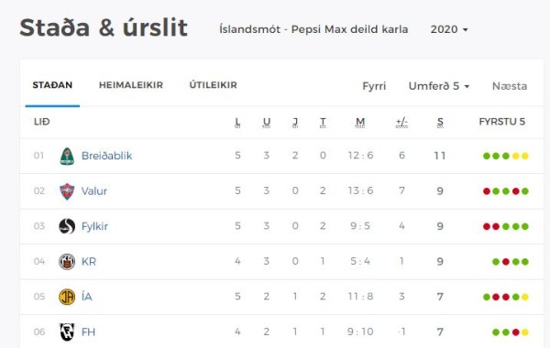Click the M goals column header
Viewport: 550px width, 348px height.
pyautogui.click(x=360, y=122)
